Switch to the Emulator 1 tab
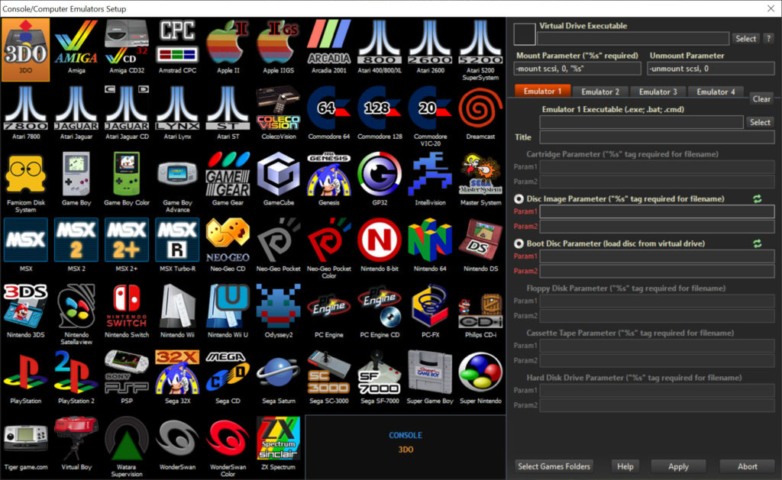 click(x=542, y=92)
